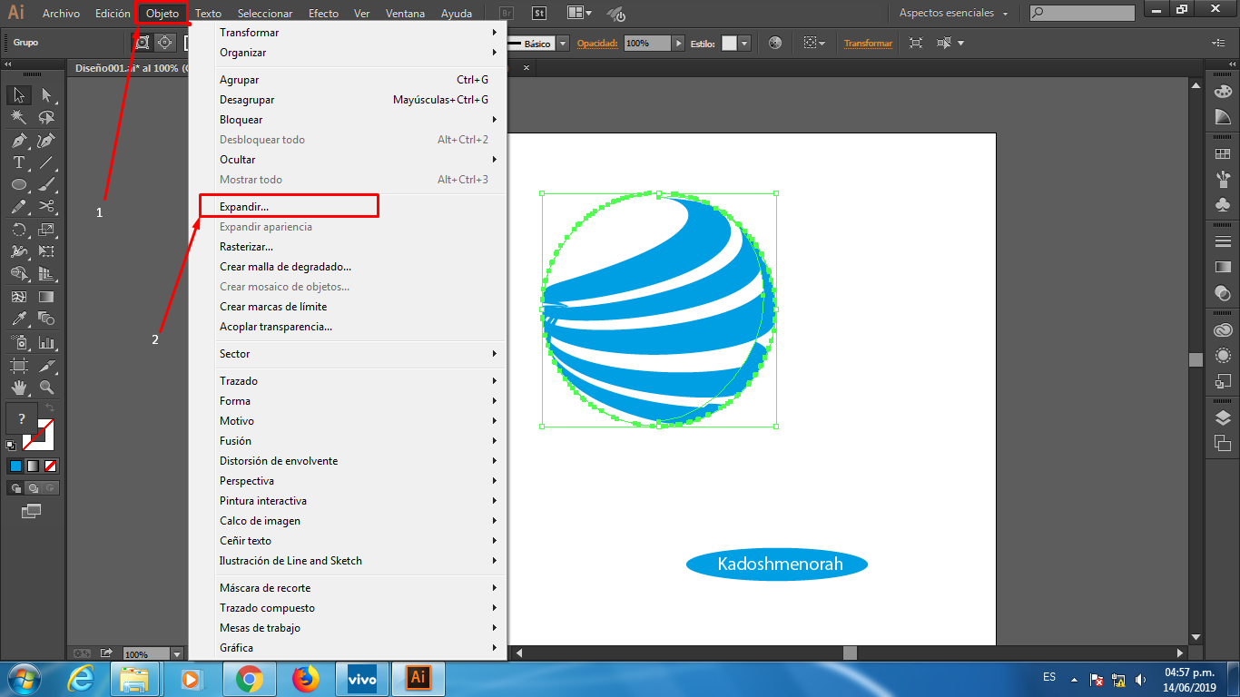This screenshot has width=1240, height=697.
Task: Click the orange Transformar link
Action: coord(868,44)
